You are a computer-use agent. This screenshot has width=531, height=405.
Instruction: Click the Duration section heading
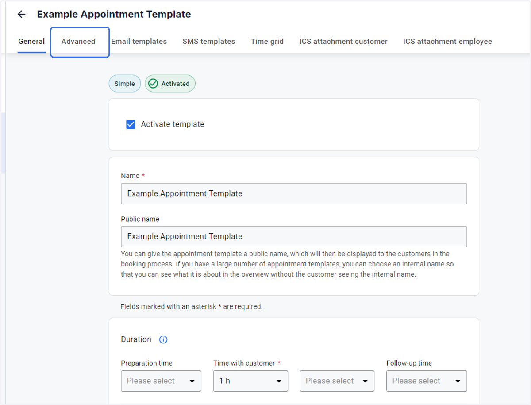click(x=136, y=339)
